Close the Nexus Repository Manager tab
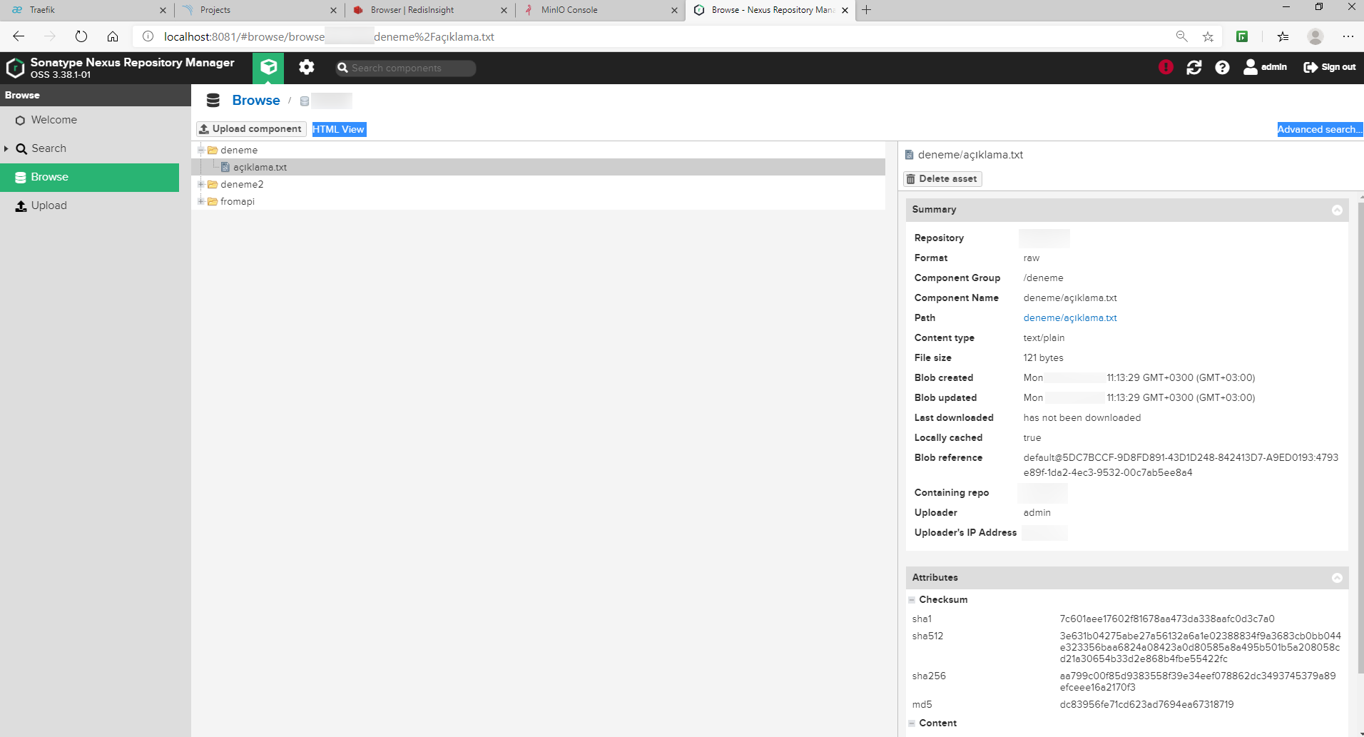The image size is (1364, 737). click(x=845, y=10)
